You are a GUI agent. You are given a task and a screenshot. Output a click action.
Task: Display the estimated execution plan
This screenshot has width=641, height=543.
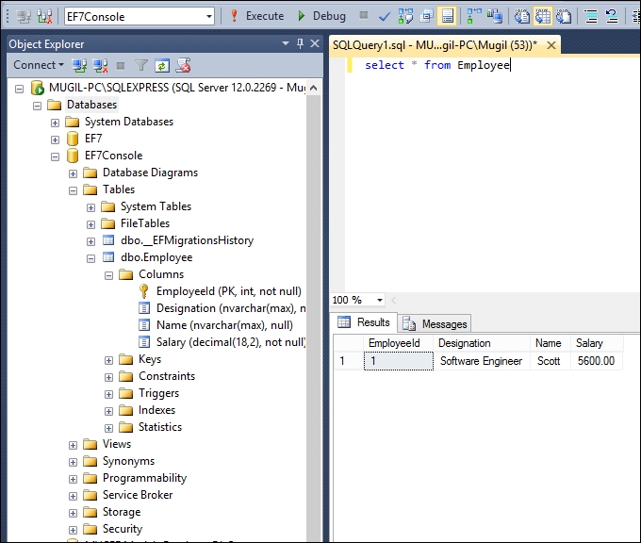click(x=405, y=16)
